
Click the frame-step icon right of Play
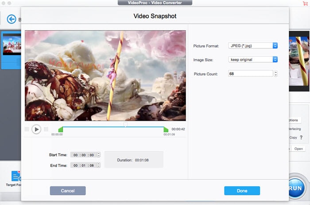tap(46, 129)
